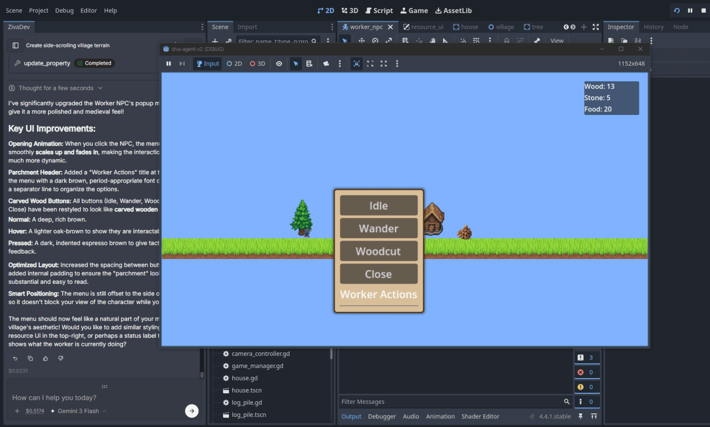The width and height of the screenshot is (710, 427).
Task: Switch to the resource_ui scene tab
Action: pyautogui.click(x=426, y=27)
